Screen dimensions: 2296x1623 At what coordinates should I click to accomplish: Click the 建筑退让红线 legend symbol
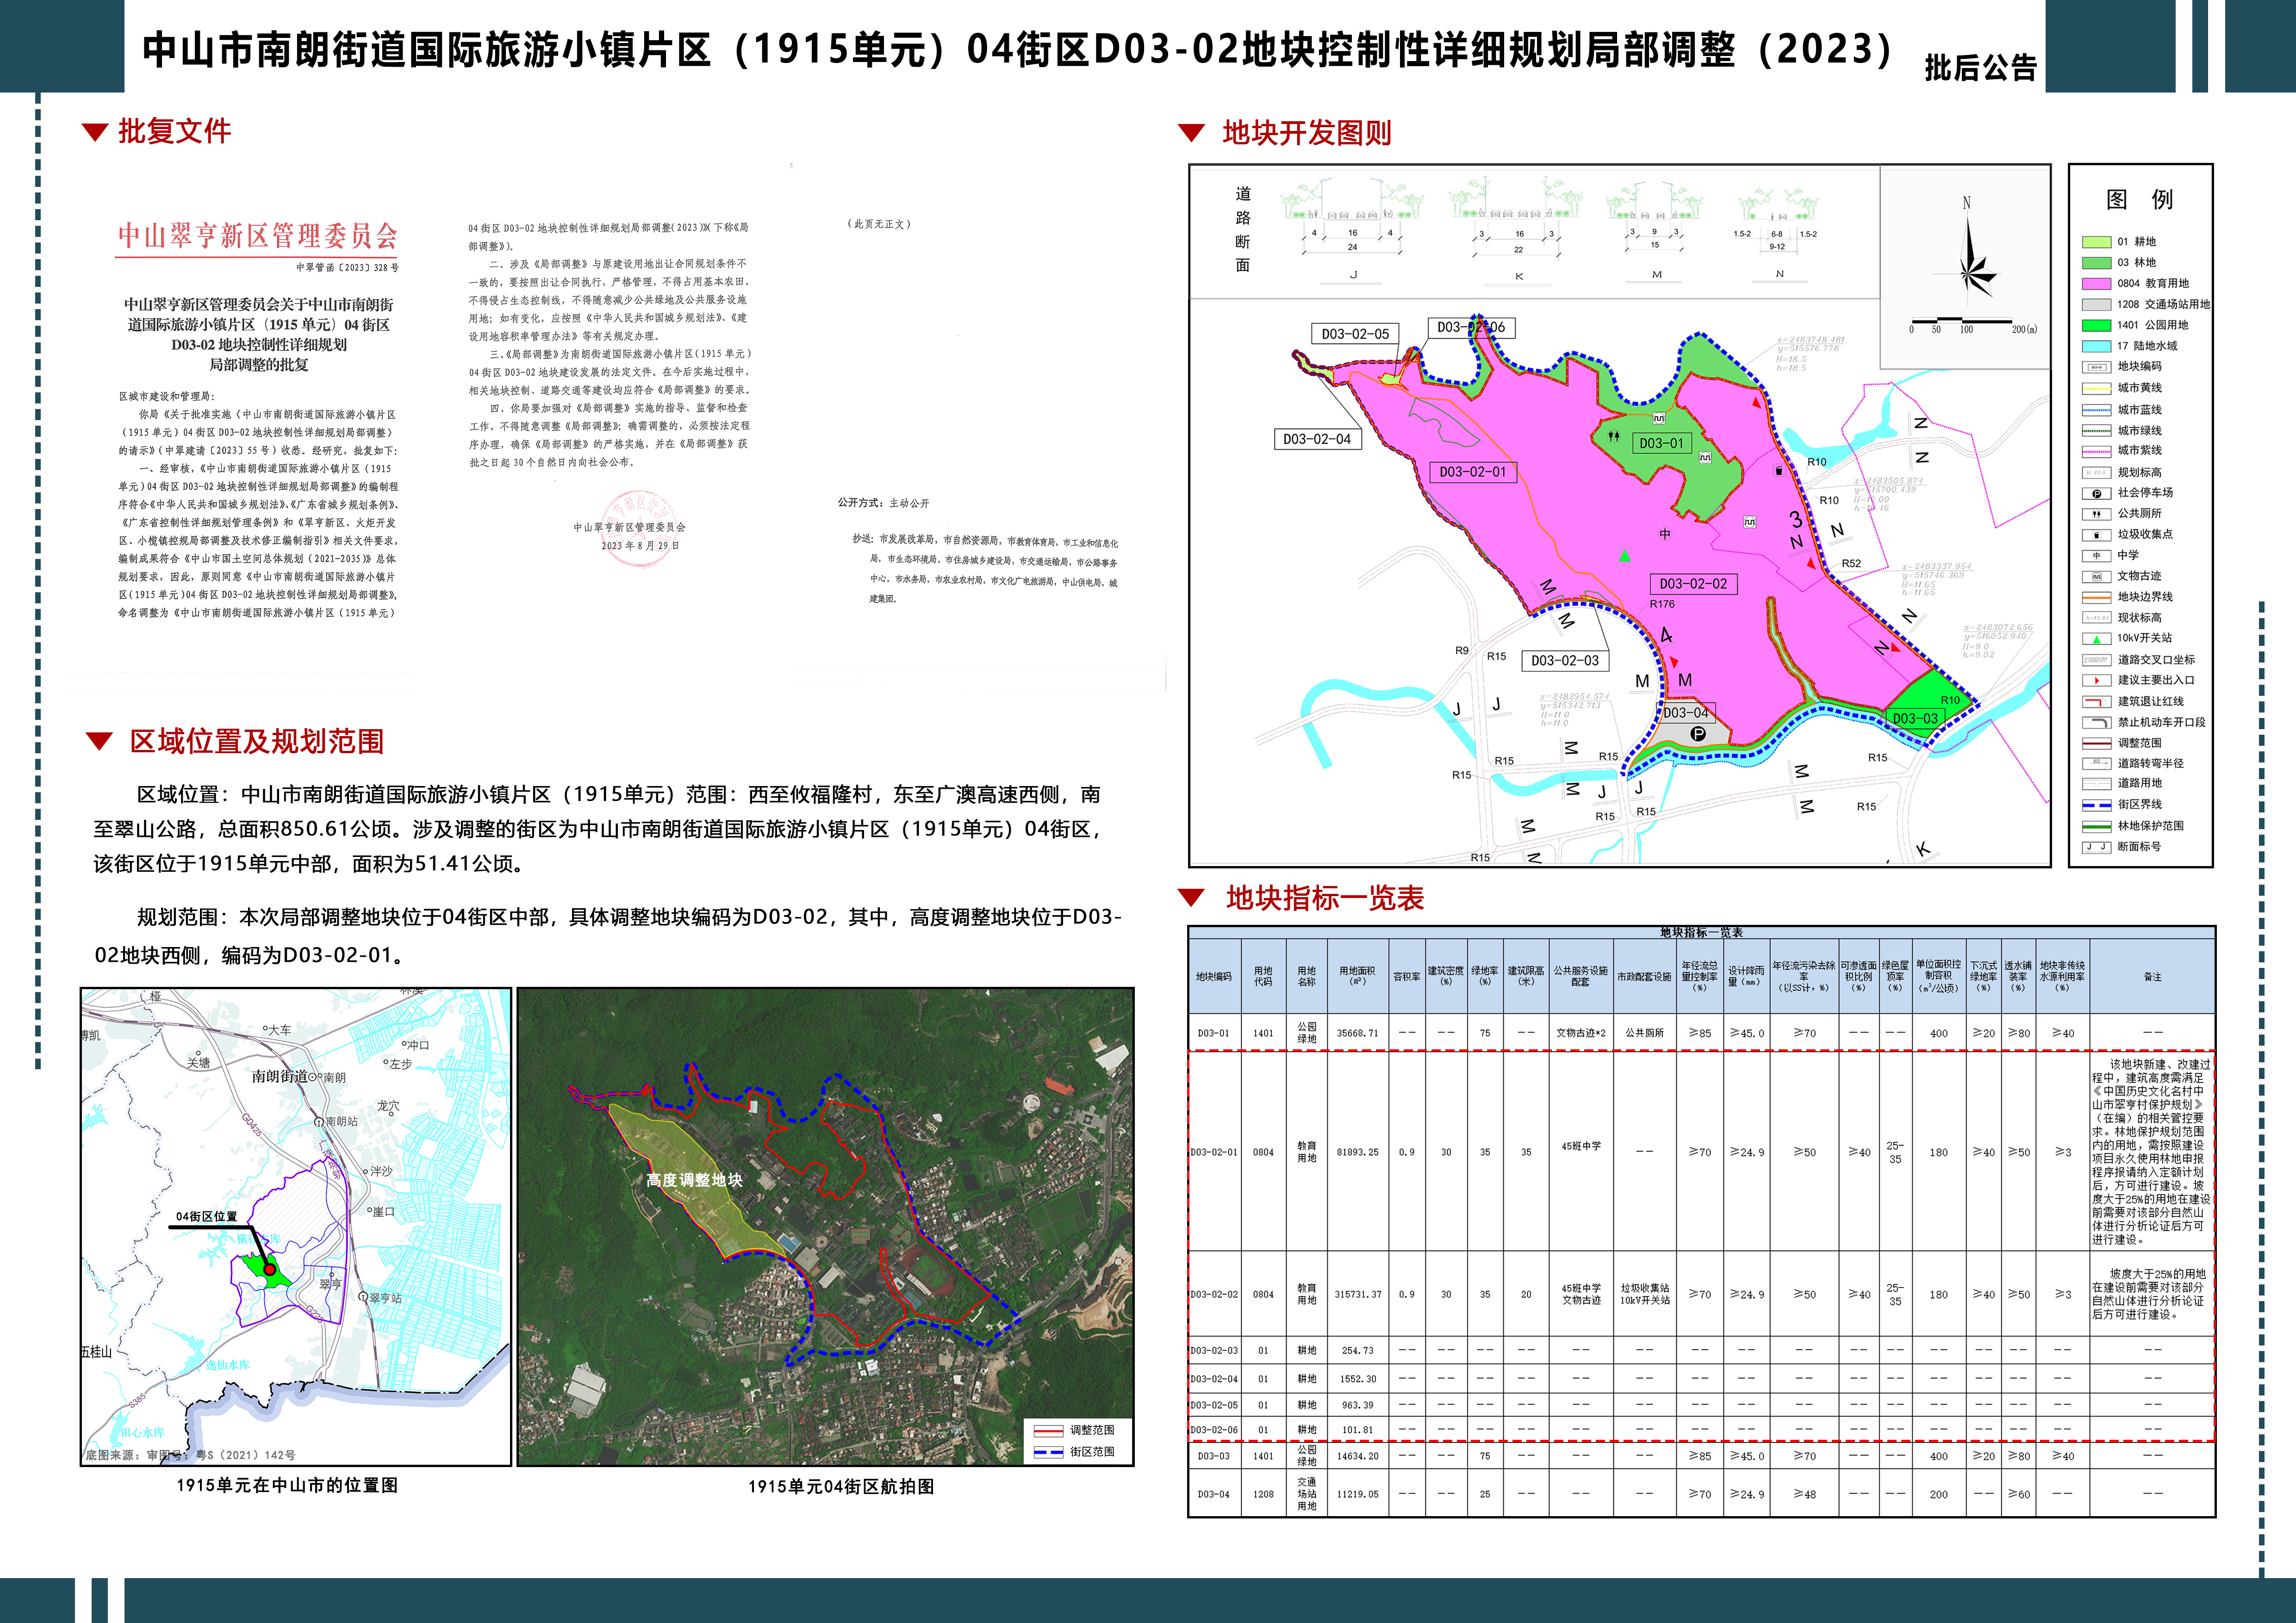[x=2096, y=701]
